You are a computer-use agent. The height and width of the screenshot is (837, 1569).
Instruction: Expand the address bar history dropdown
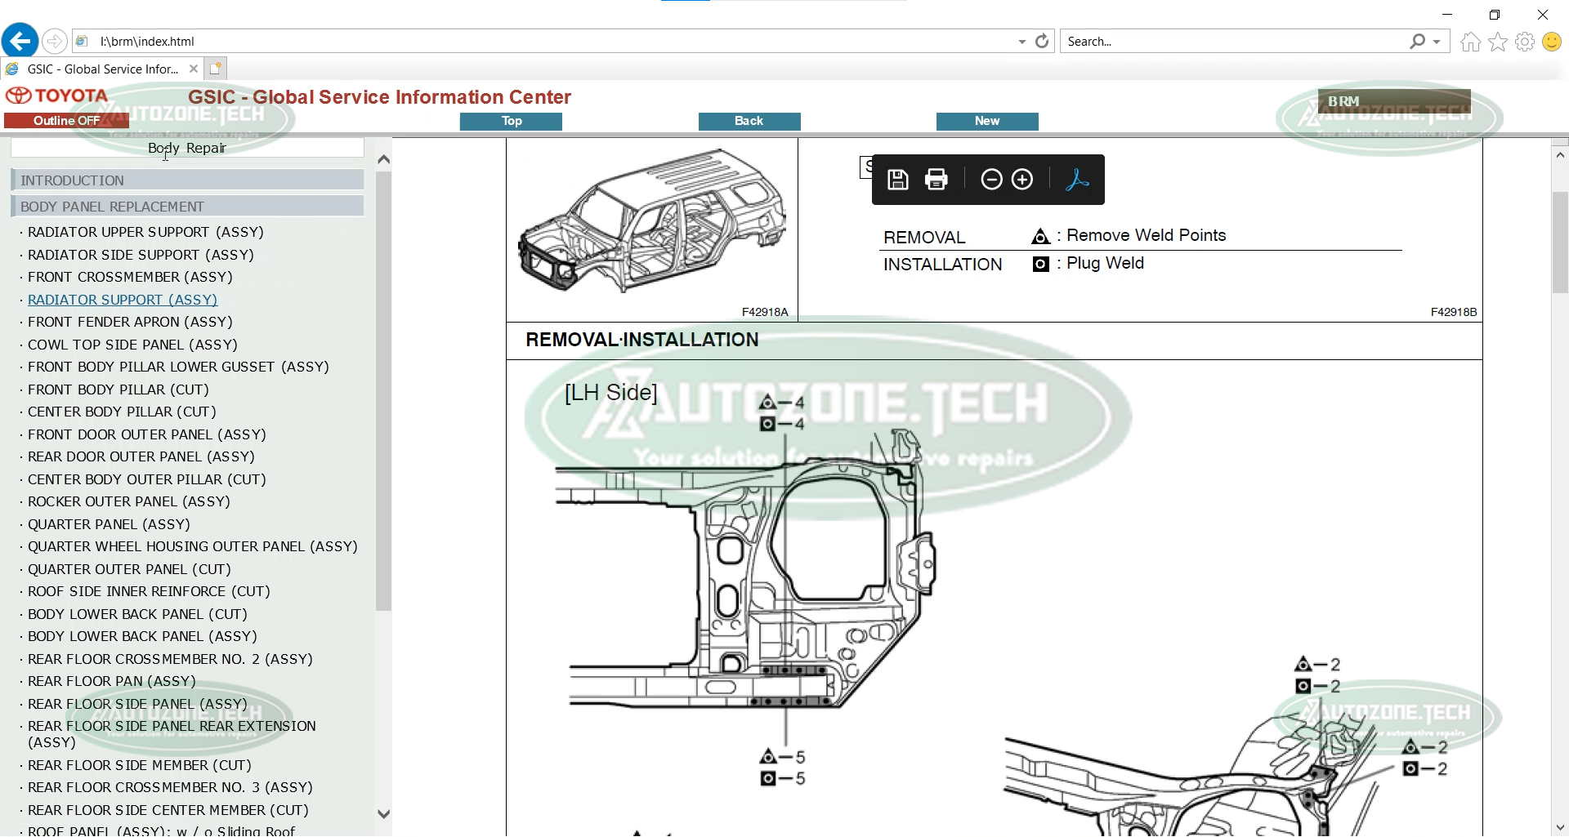(x=1021, y=42)
